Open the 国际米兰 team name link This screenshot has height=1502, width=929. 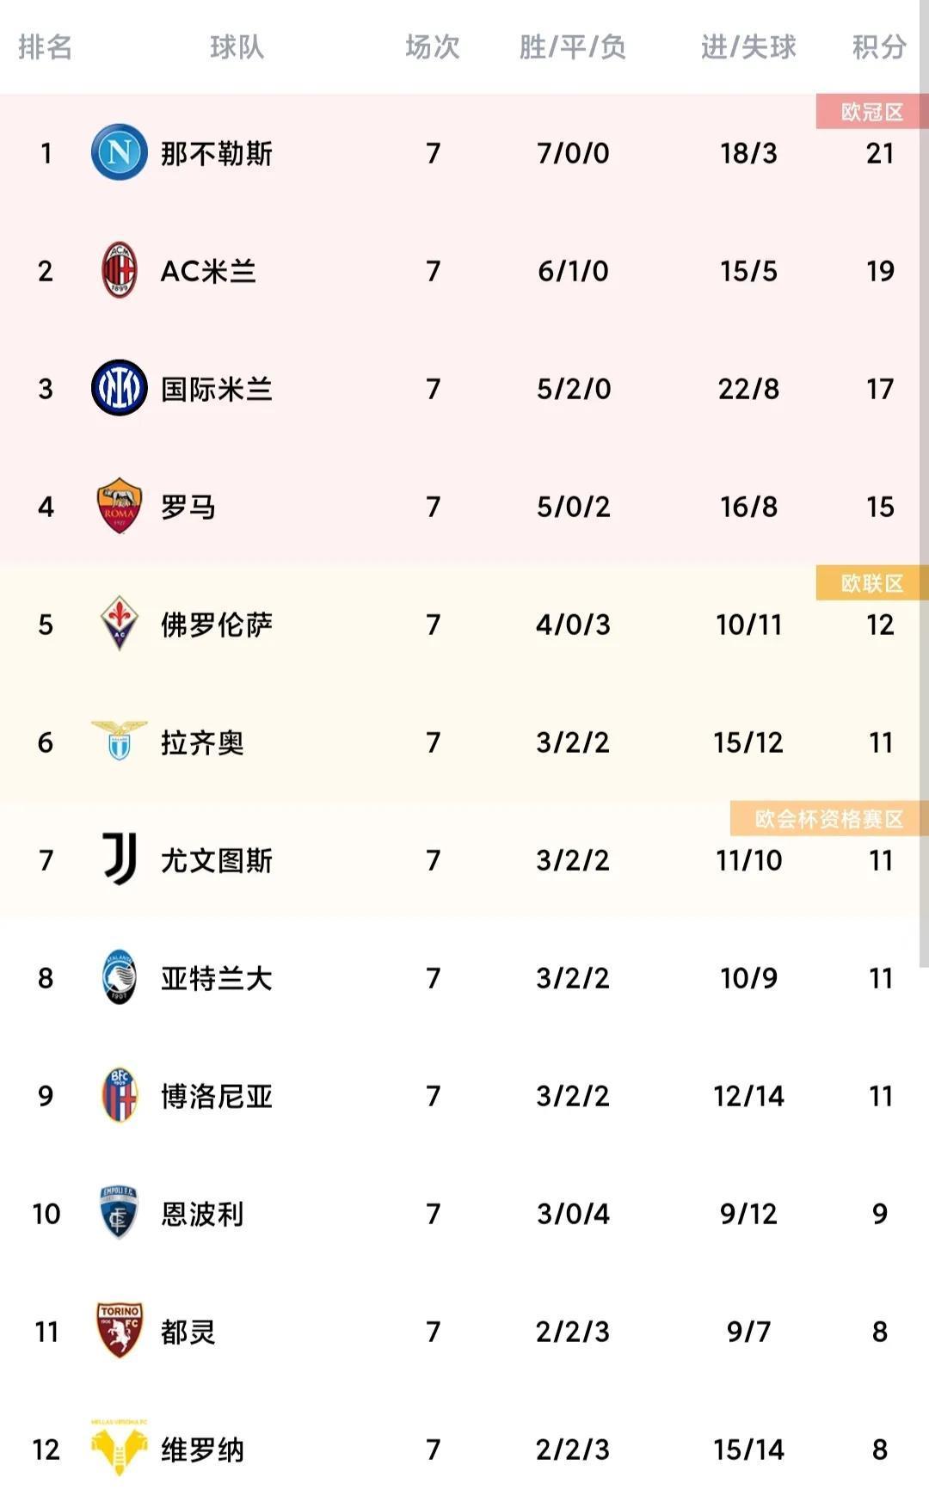tap(217, 389)
